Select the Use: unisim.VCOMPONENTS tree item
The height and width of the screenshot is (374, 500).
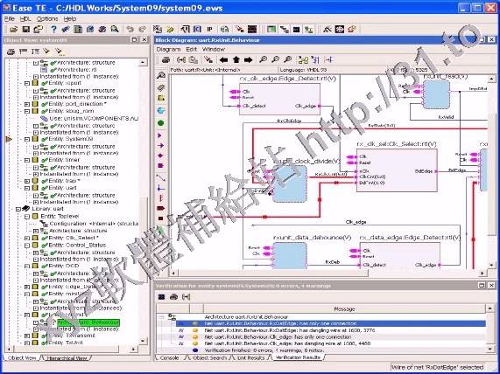[x=94, y=118]
